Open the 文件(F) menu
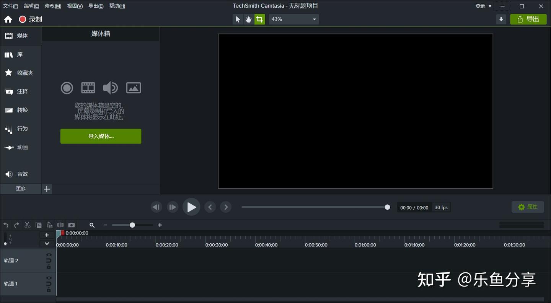 [x=10, y=6]
